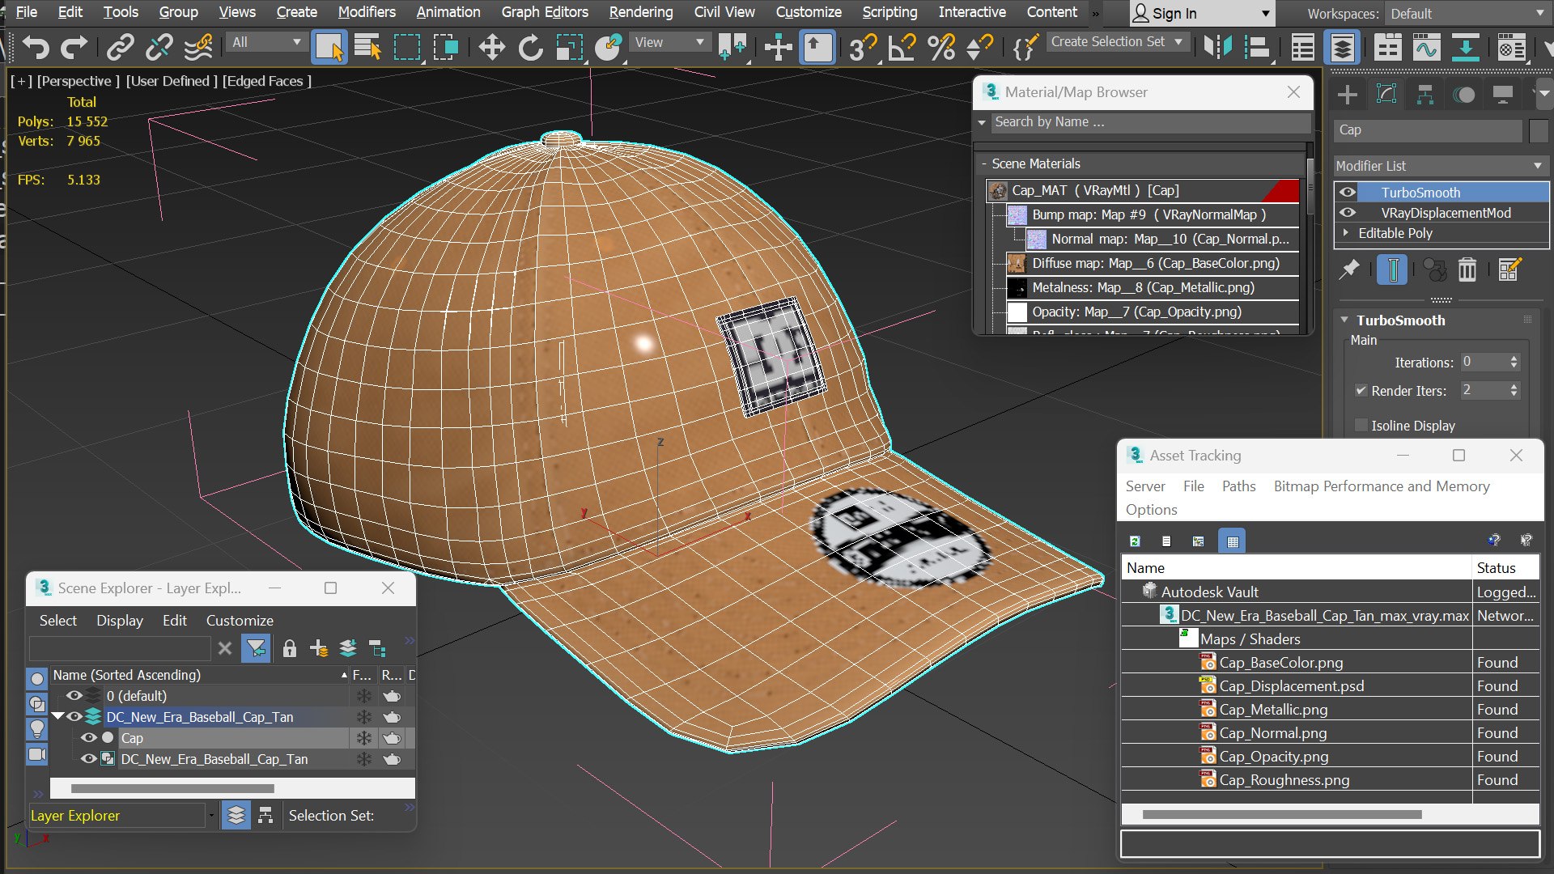Viewport: 1554px width, 874px height.
Task: Activate Select and Move tool
Action: 491,47
